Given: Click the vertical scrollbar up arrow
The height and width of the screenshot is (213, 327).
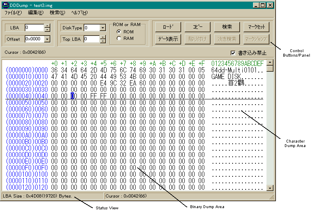Looking at the screenshot, I should (270, 63).
